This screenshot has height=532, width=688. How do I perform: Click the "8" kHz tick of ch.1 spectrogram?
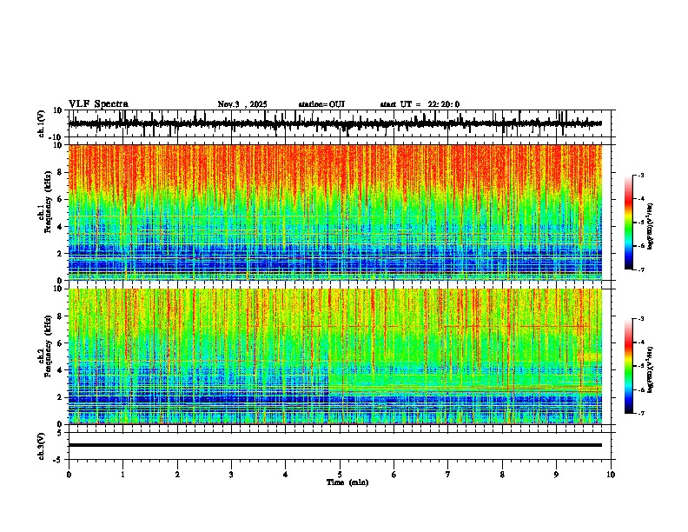[60, 172]
